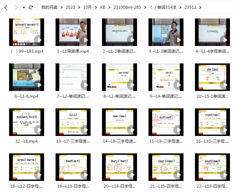Click the file name 16--L10-三字母

point(212,141)
